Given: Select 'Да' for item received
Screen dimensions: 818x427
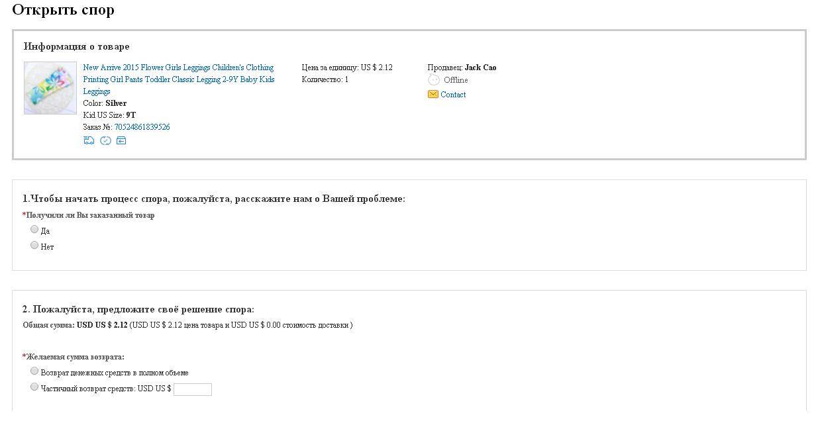Looking at the screenshot, I should pos(34,229).
